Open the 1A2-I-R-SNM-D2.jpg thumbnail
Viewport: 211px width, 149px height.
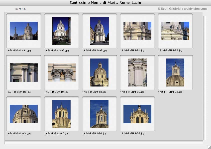(137, 114)
